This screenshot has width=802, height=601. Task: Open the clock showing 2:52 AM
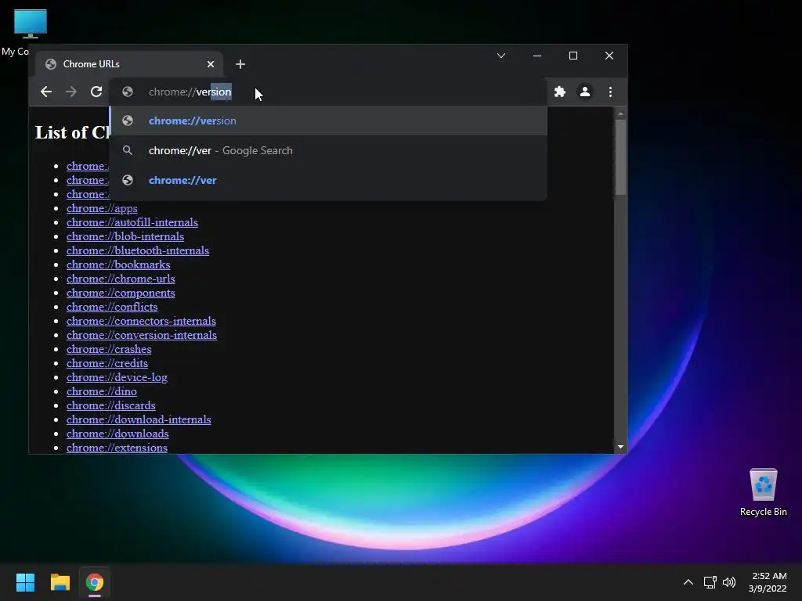(x=768, y=582)
